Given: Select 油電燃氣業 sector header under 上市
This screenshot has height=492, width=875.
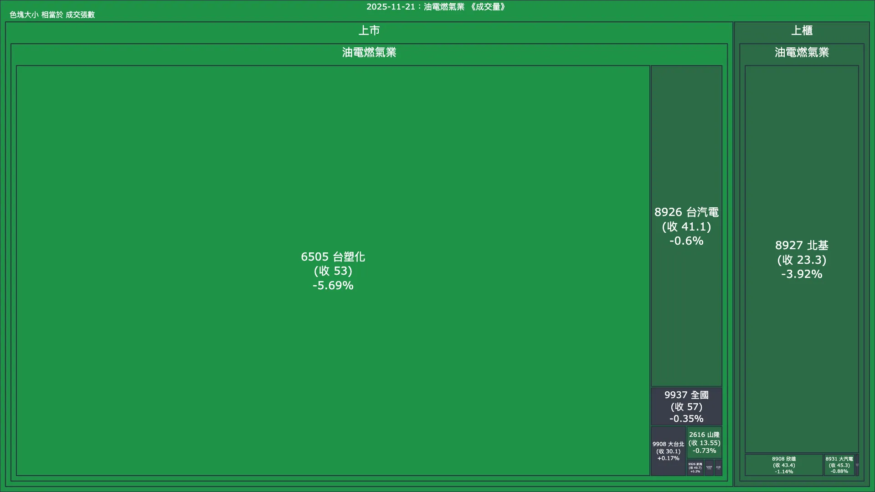Looking at the screenshot, I should point(369,52).
